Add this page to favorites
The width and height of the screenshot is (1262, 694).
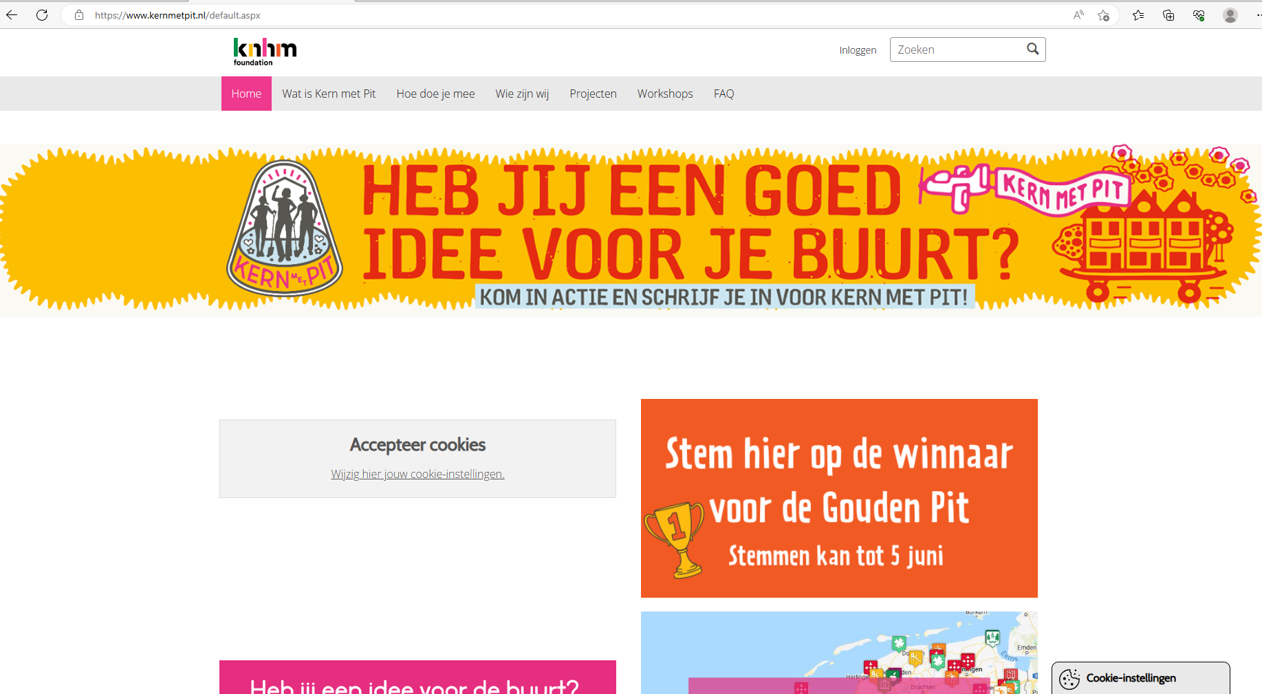click(x=1103, y=15)
